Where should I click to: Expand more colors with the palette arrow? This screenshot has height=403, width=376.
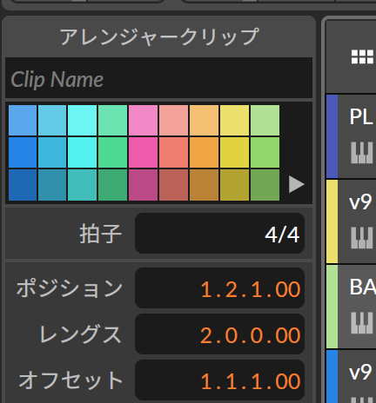coord(296,184)
